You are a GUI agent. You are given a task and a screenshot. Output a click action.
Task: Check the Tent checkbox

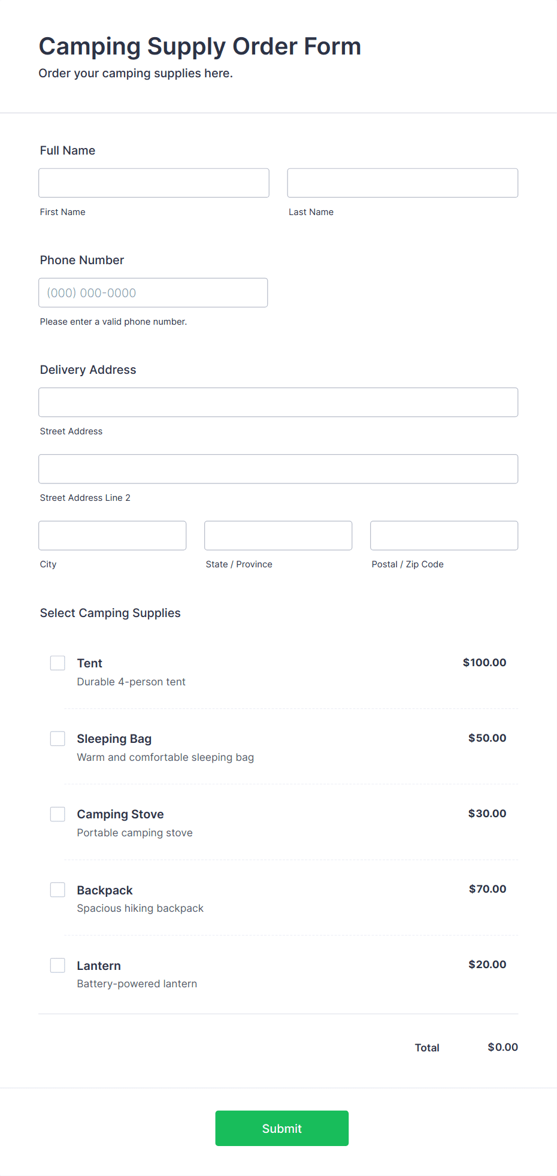tap(57, 663)
